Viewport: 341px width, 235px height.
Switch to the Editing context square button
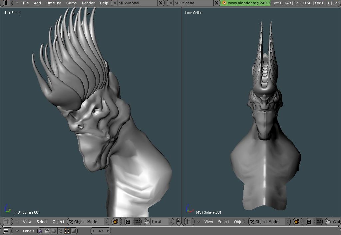[x=67, y=231]
